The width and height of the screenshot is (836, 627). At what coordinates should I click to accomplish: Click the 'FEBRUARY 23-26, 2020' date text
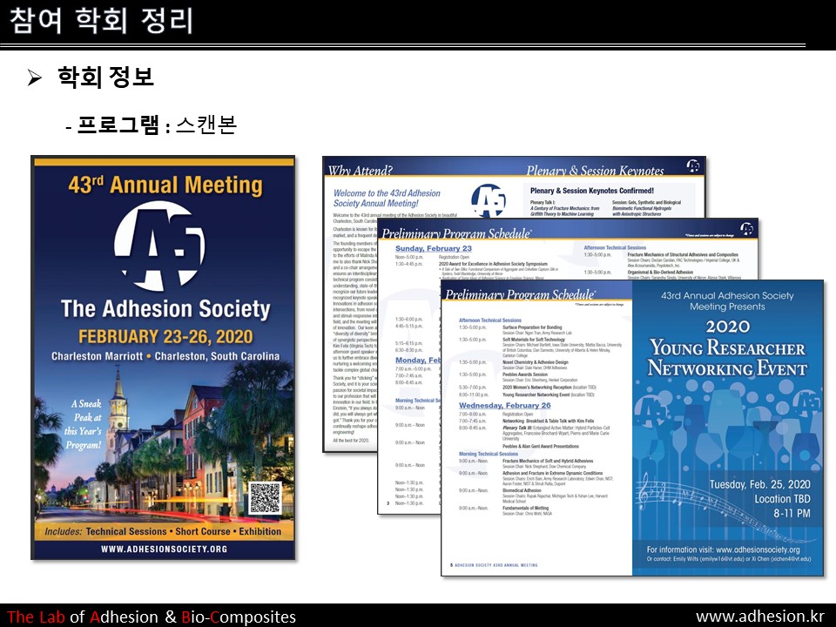(165, 336)
